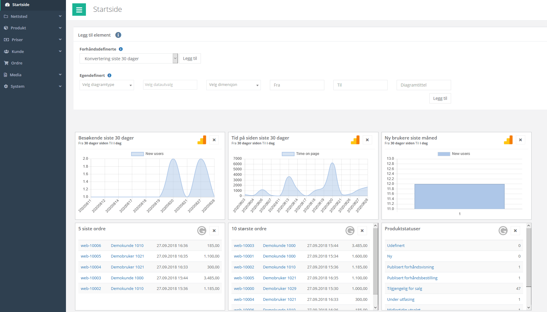Click the Priser money icon
Image resolution: width=547 pixels, height=312 pixels.
click(6, 40)
